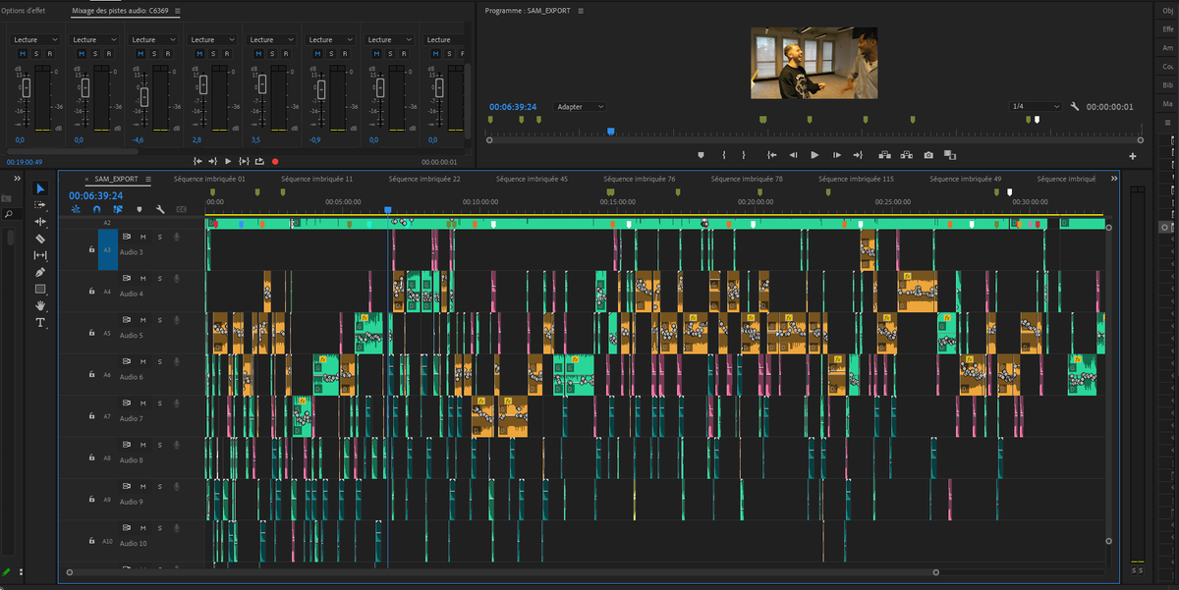
Task: Open the Programme panel hamburger menu
Action: (581, 11)
